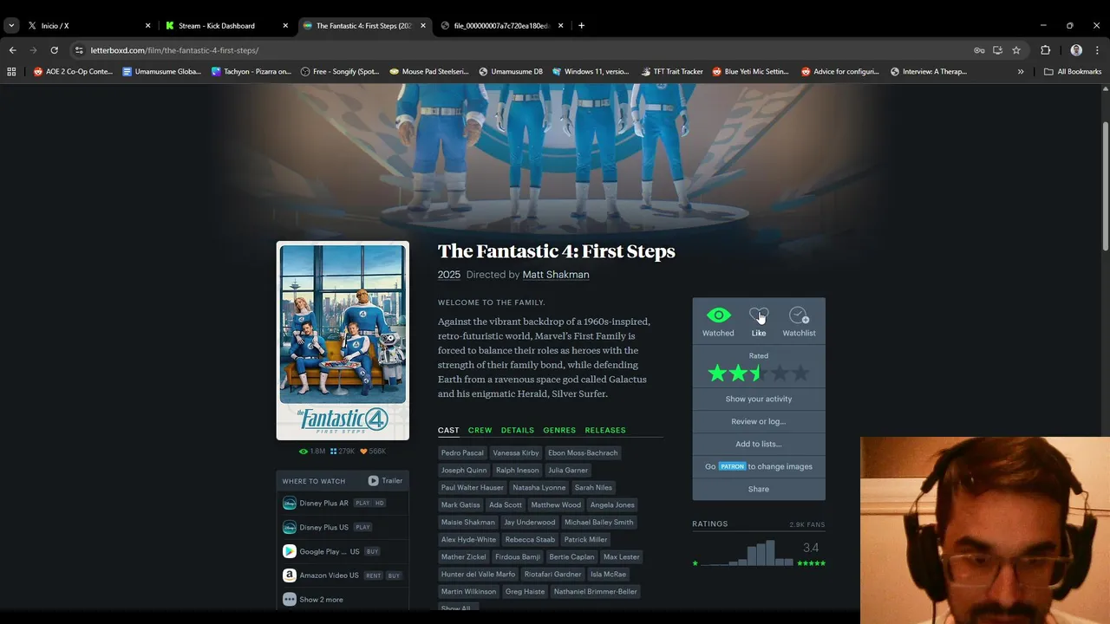Open Review or log…
Screen dimensions: 1110x624
[759, 421]
